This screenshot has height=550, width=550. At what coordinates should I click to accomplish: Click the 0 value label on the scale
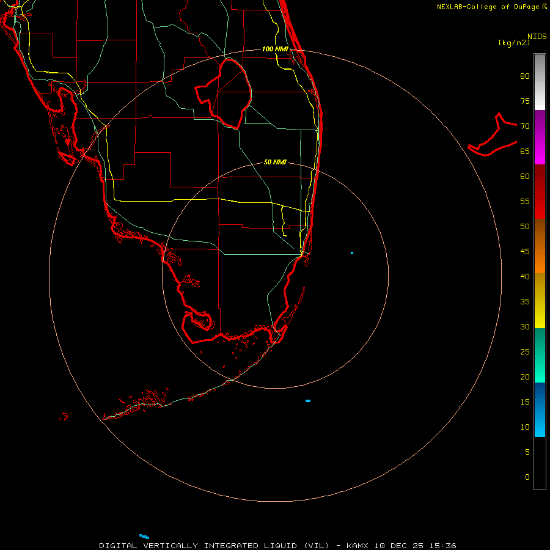[527, 477]
